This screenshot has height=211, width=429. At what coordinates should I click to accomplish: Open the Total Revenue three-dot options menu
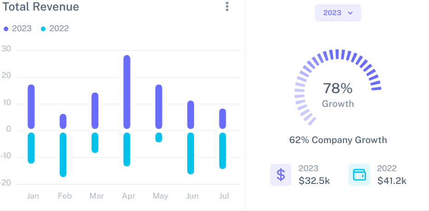[x=227, y=6]
